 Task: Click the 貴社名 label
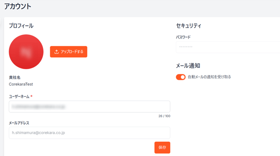coord(15,78)
